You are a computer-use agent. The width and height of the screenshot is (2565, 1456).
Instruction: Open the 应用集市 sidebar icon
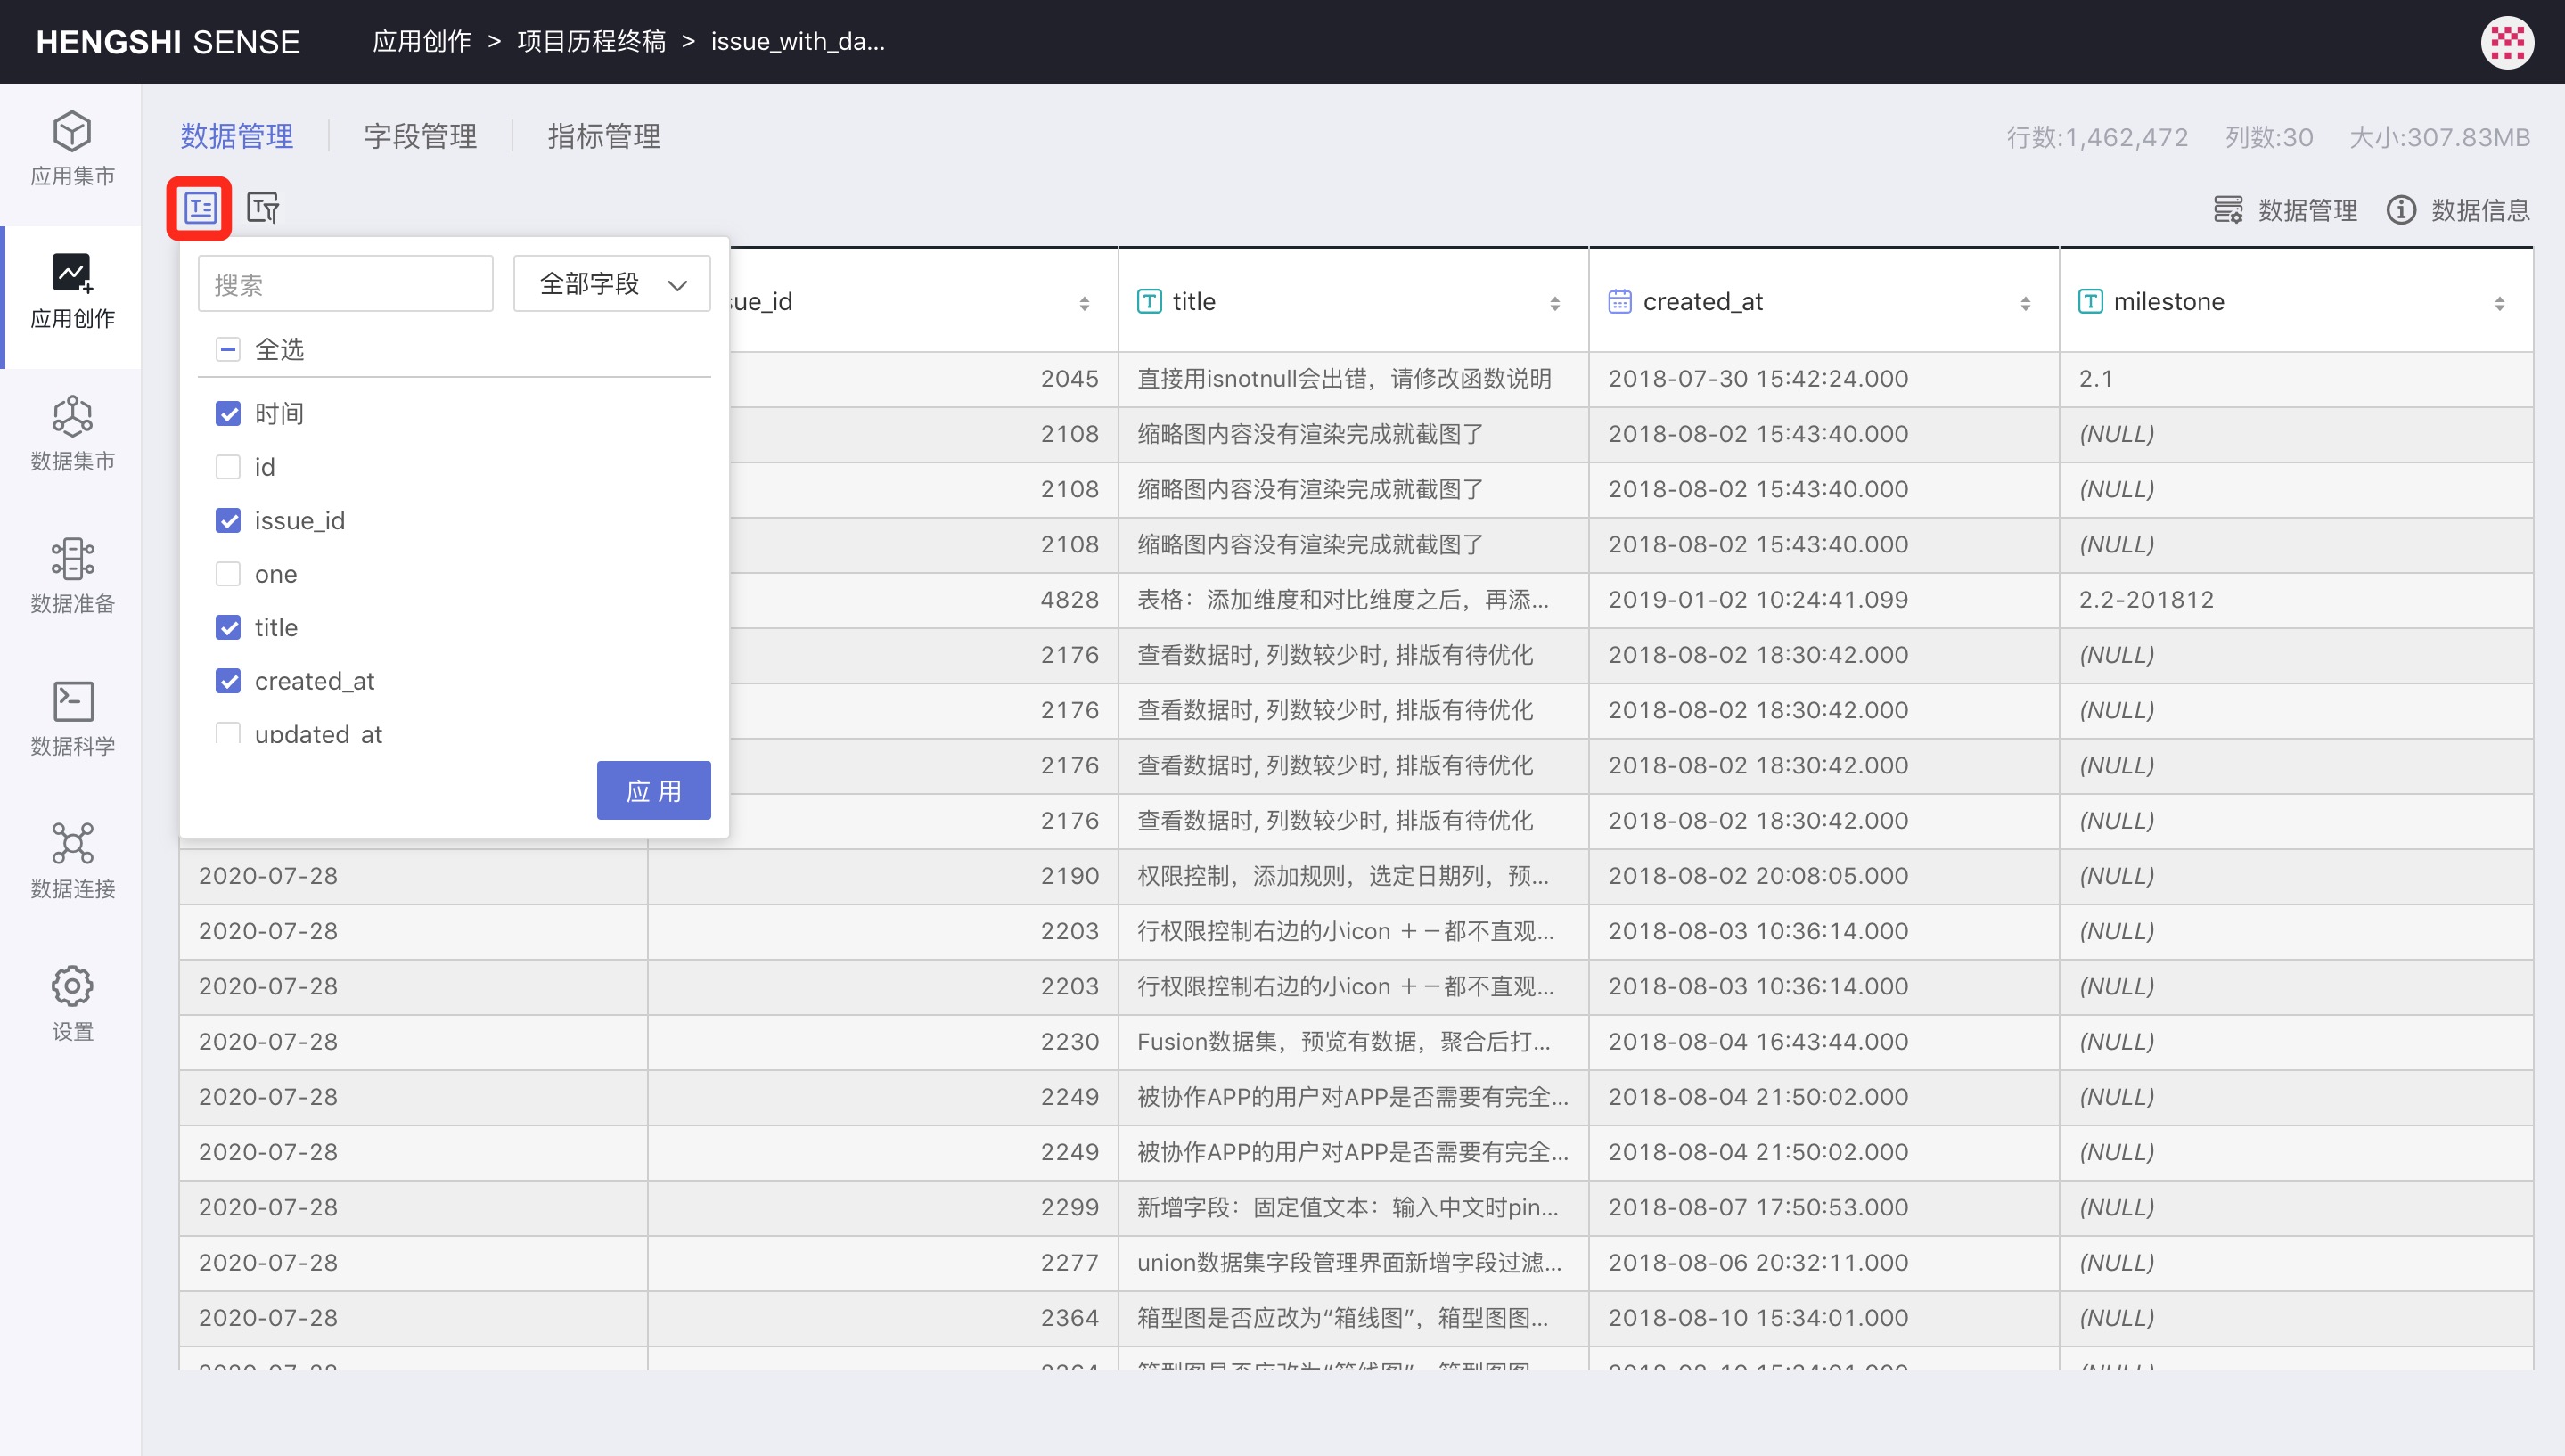tap(72, 131)
